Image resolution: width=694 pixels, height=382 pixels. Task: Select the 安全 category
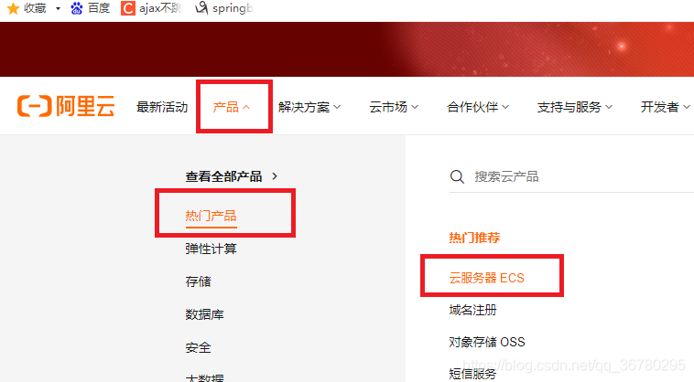point(199,347)
